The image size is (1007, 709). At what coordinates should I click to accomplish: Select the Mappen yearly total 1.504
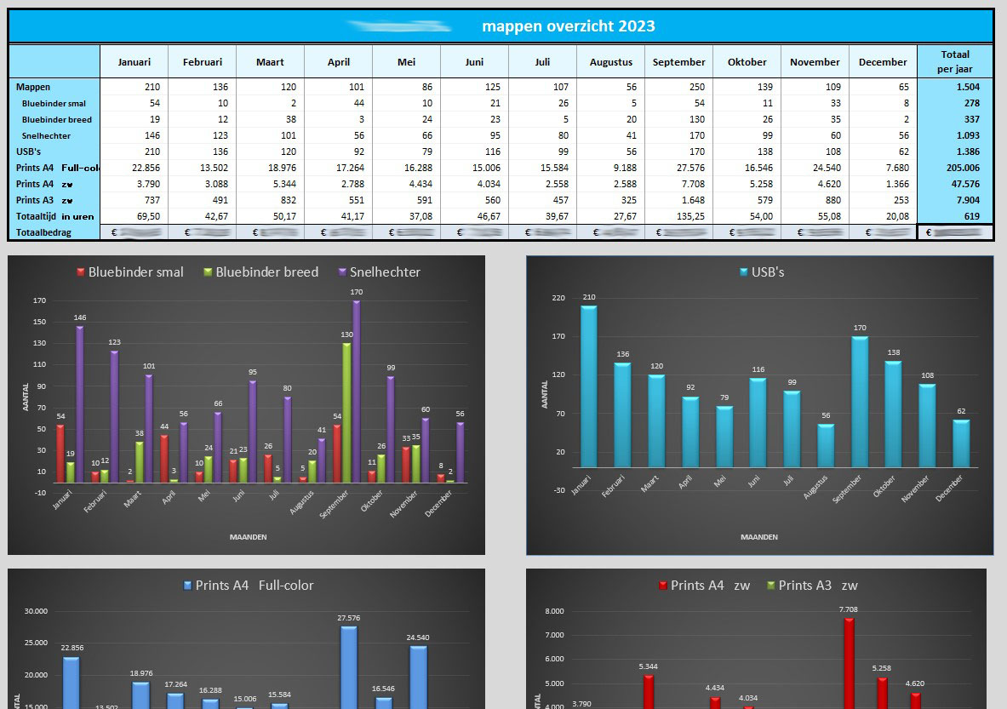click(x=968, y=87)
